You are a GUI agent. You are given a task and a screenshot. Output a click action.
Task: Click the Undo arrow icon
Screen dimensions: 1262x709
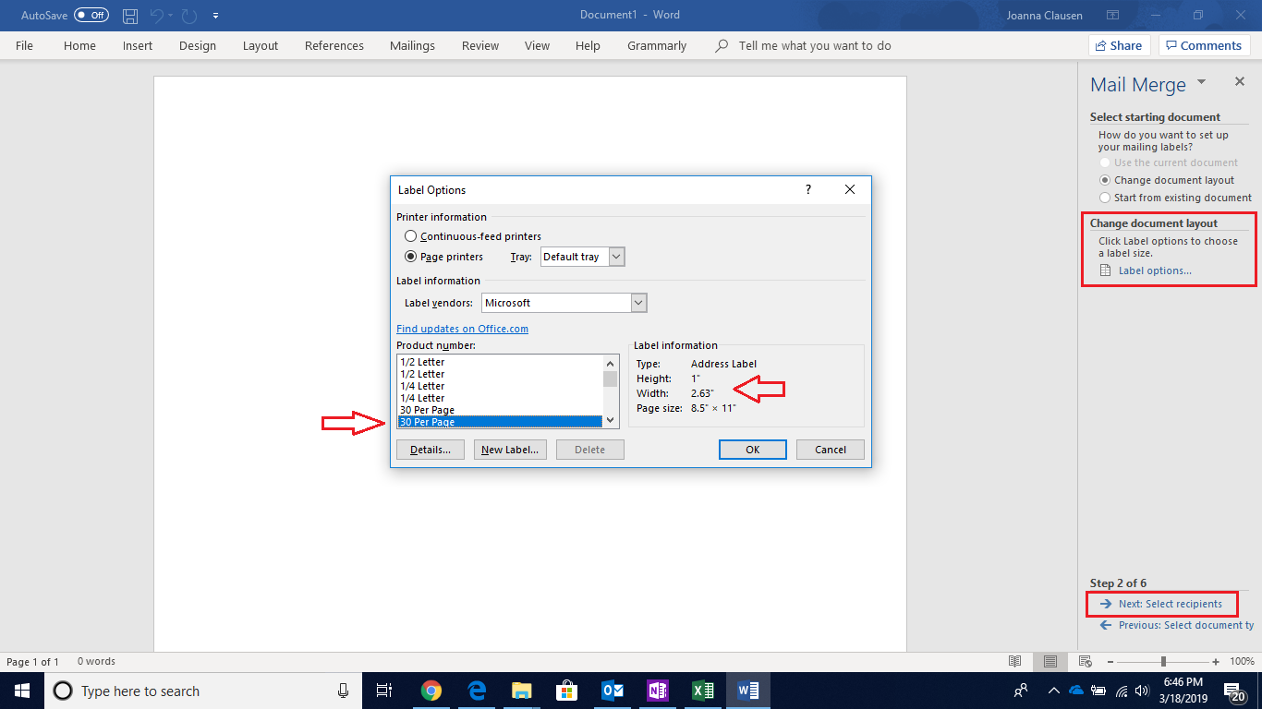(x=155, y=16)
